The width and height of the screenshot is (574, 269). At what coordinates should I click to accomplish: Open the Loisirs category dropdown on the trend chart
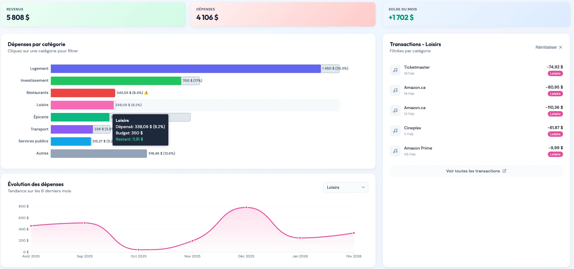[345, 187]
